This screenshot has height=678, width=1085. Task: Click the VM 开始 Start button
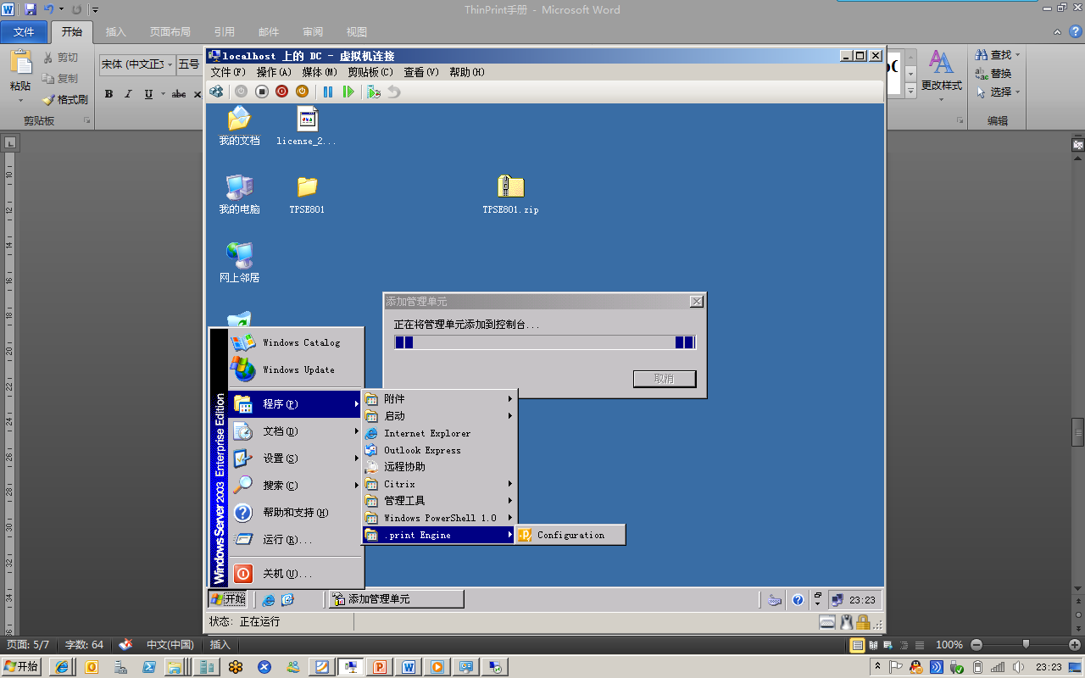[x=228, y=599]
